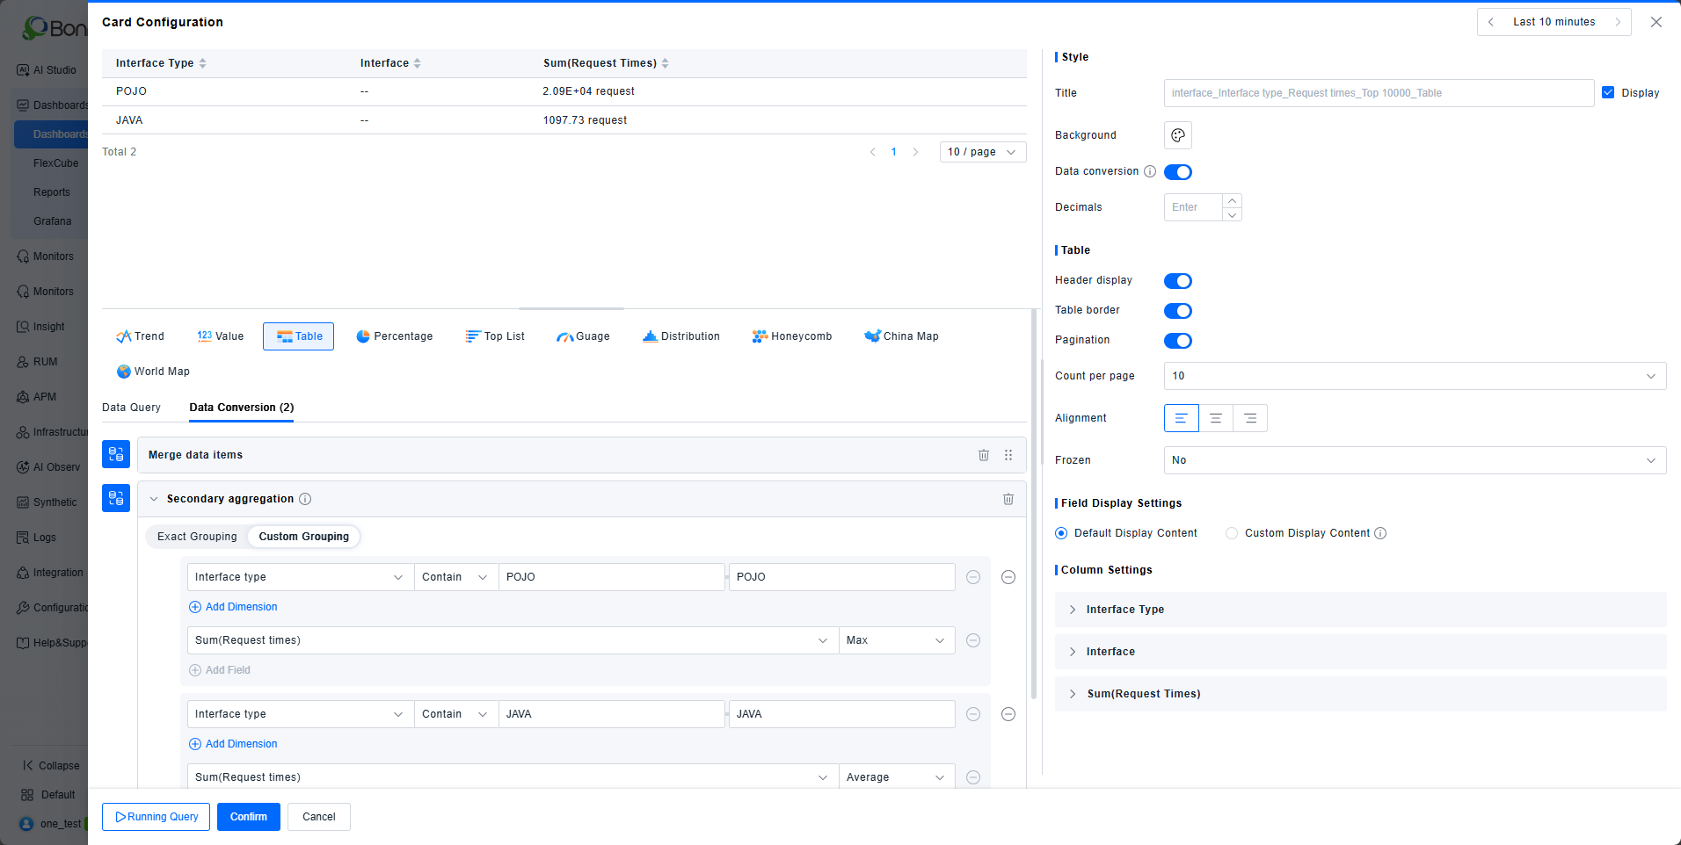The image size is (1681, 845).
Task: Toggle the Data conversion switch
Action: [1177, 172]
